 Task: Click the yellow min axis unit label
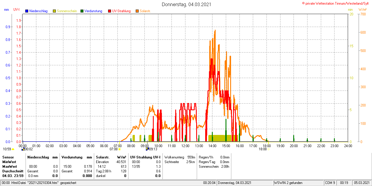tap(350, 10)
